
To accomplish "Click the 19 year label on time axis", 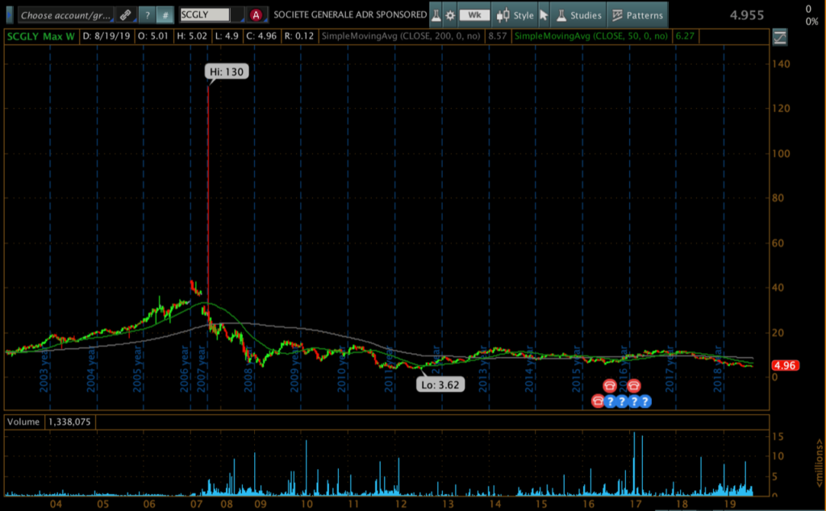I will click(729, 504).
